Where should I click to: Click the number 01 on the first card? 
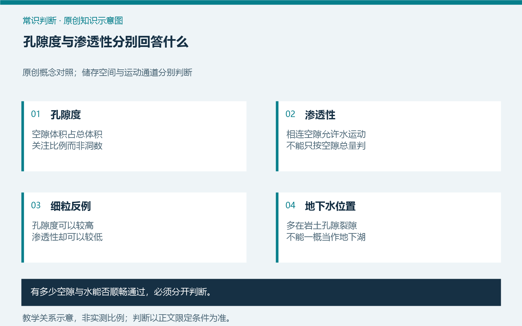point(36,114)
